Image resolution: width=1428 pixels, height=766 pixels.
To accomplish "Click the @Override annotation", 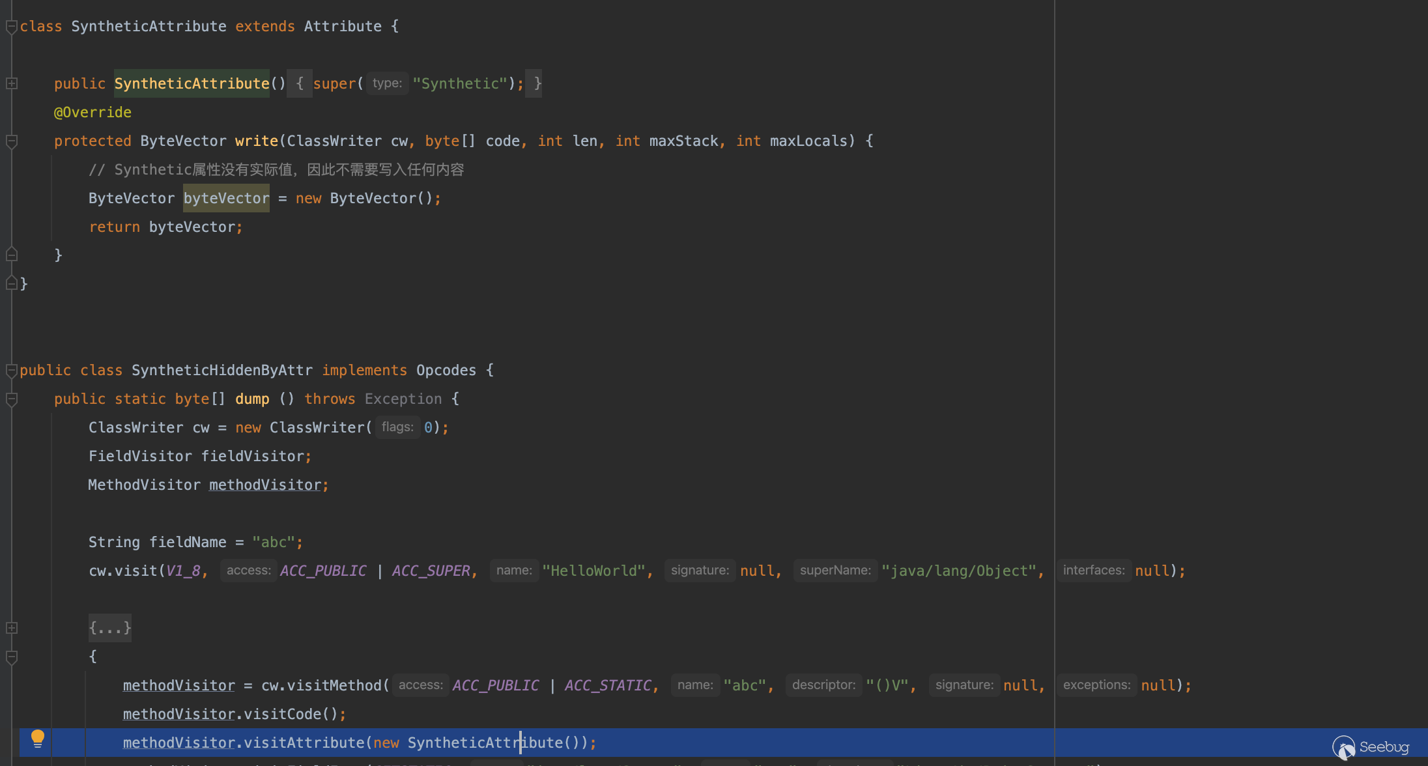I will click(93, 112).
